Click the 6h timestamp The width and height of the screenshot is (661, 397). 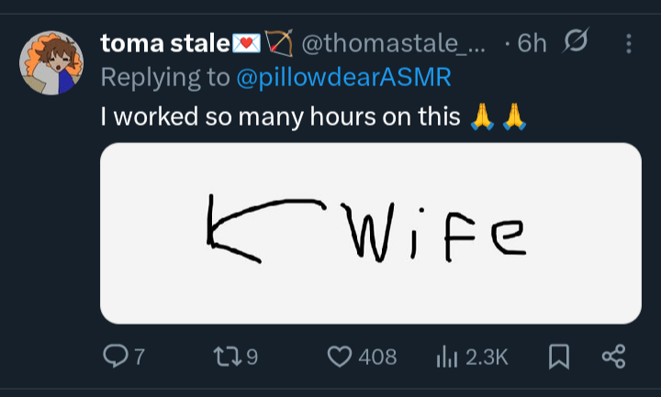[532, 43]
